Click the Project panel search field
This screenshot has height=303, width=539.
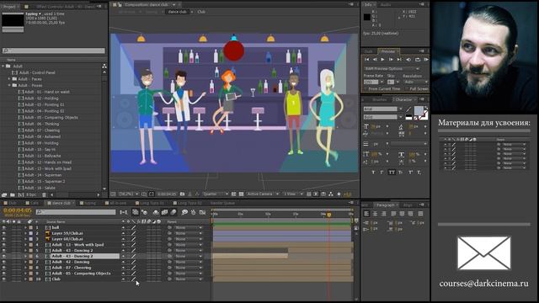[54, 50]
